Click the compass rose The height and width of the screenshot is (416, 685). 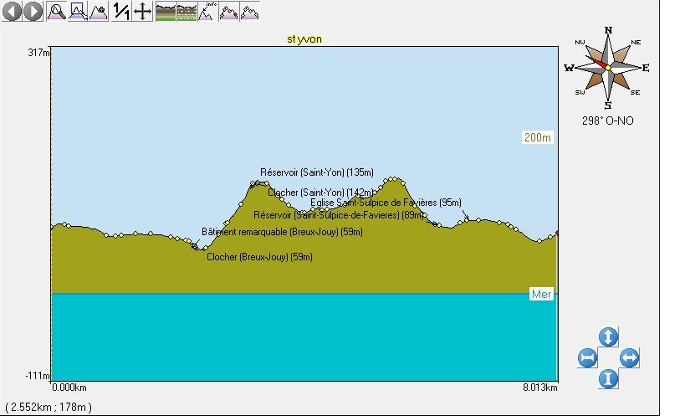[607, 68]
